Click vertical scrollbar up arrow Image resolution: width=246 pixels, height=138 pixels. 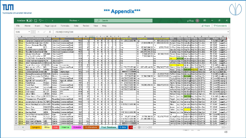pyautogui.click(x=228, y=37)
